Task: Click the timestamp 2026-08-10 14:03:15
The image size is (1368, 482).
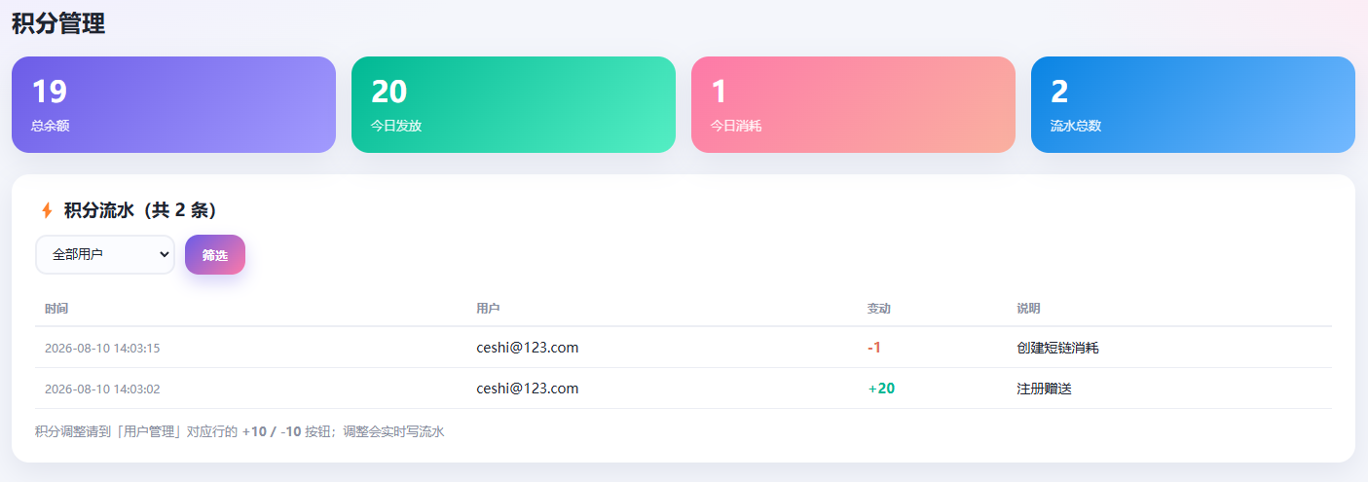Action: click(102, 348)
